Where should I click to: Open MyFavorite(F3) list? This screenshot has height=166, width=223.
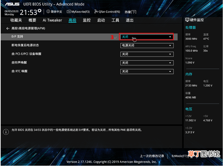(78, 11)
